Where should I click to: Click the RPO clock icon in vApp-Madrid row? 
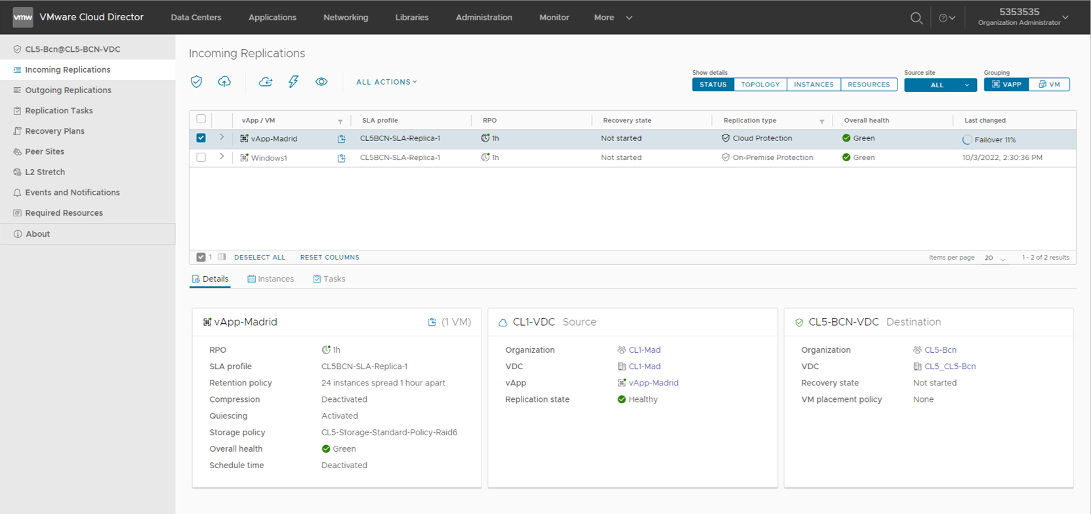[485, 138]
